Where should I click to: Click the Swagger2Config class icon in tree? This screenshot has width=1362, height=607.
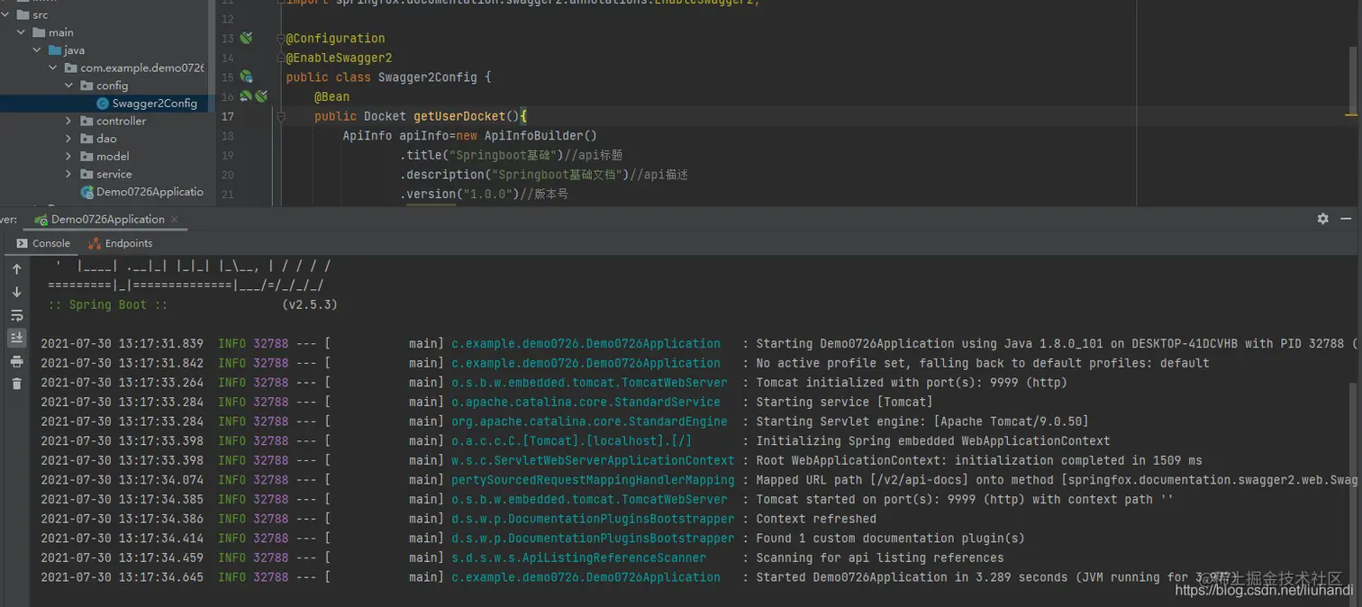pos(103,104)
